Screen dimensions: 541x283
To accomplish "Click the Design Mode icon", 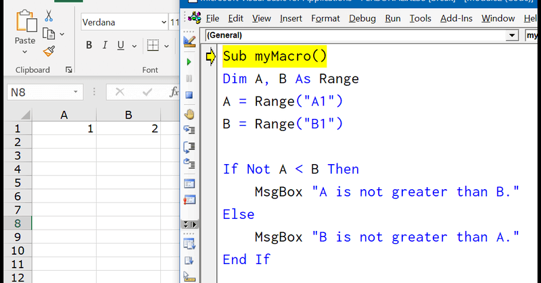I will point(189,41).
